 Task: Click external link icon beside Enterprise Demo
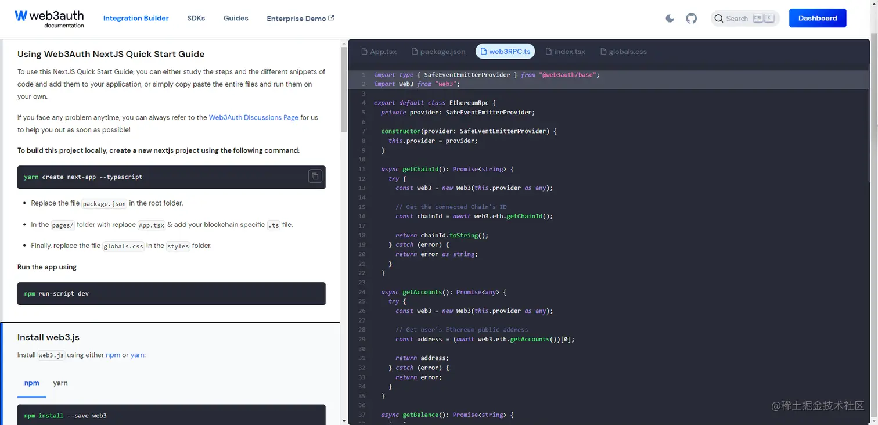[332, 18]
